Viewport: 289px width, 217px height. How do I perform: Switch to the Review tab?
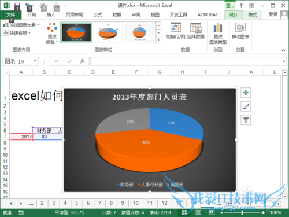[136, 14]
